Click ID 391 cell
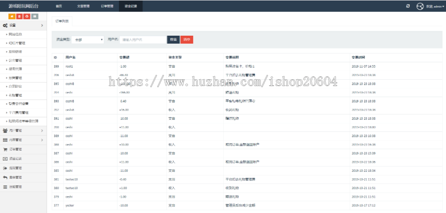The width and height of the screenshot is (446, 213). (x=56, y=118)
